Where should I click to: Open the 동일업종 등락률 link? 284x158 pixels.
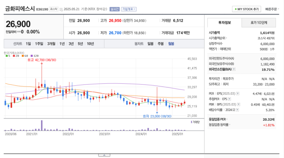pyautogui.click(x=219, y=124)
